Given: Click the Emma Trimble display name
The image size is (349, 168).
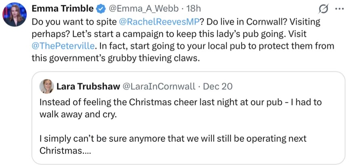Looking at the screenshot, I should click(63, 8).
